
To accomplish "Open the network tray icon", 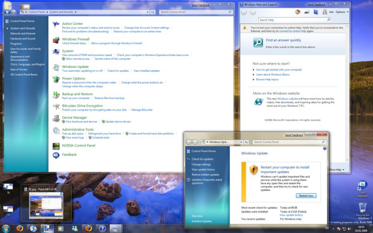I will coord(344,229).
